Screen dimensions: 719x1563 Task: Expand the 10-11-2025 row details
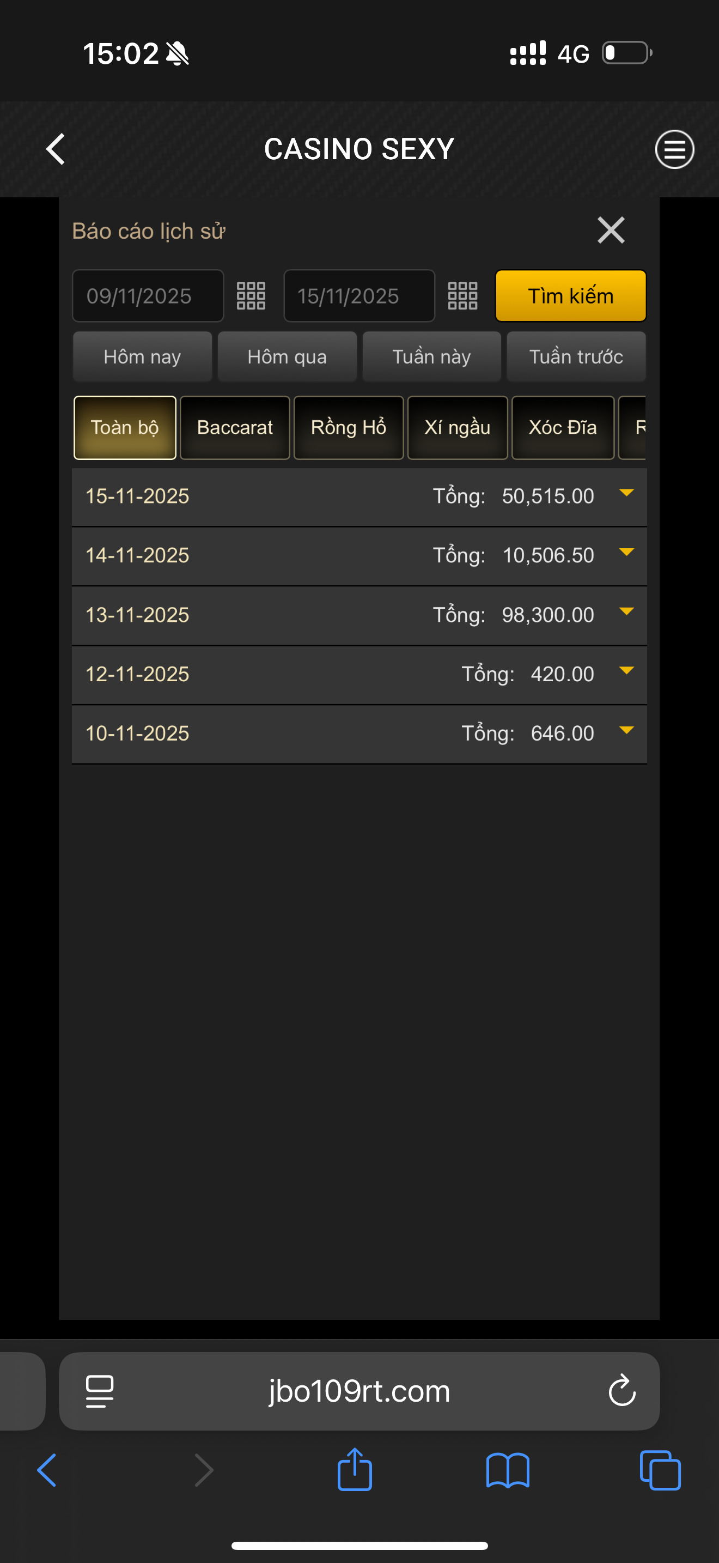[626, 730]
